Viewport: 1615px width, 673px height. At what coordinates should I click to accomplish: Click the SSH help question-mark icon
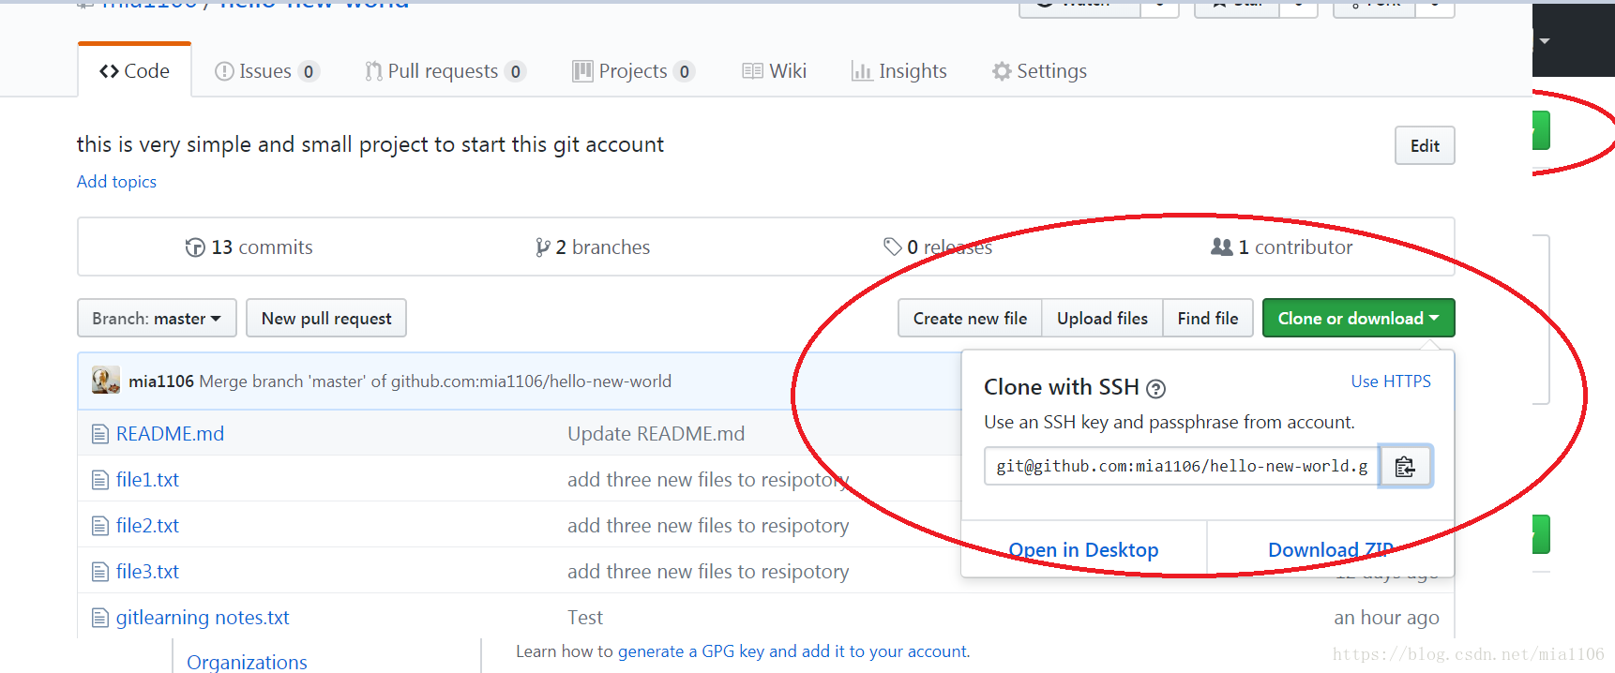point(1156,389)
